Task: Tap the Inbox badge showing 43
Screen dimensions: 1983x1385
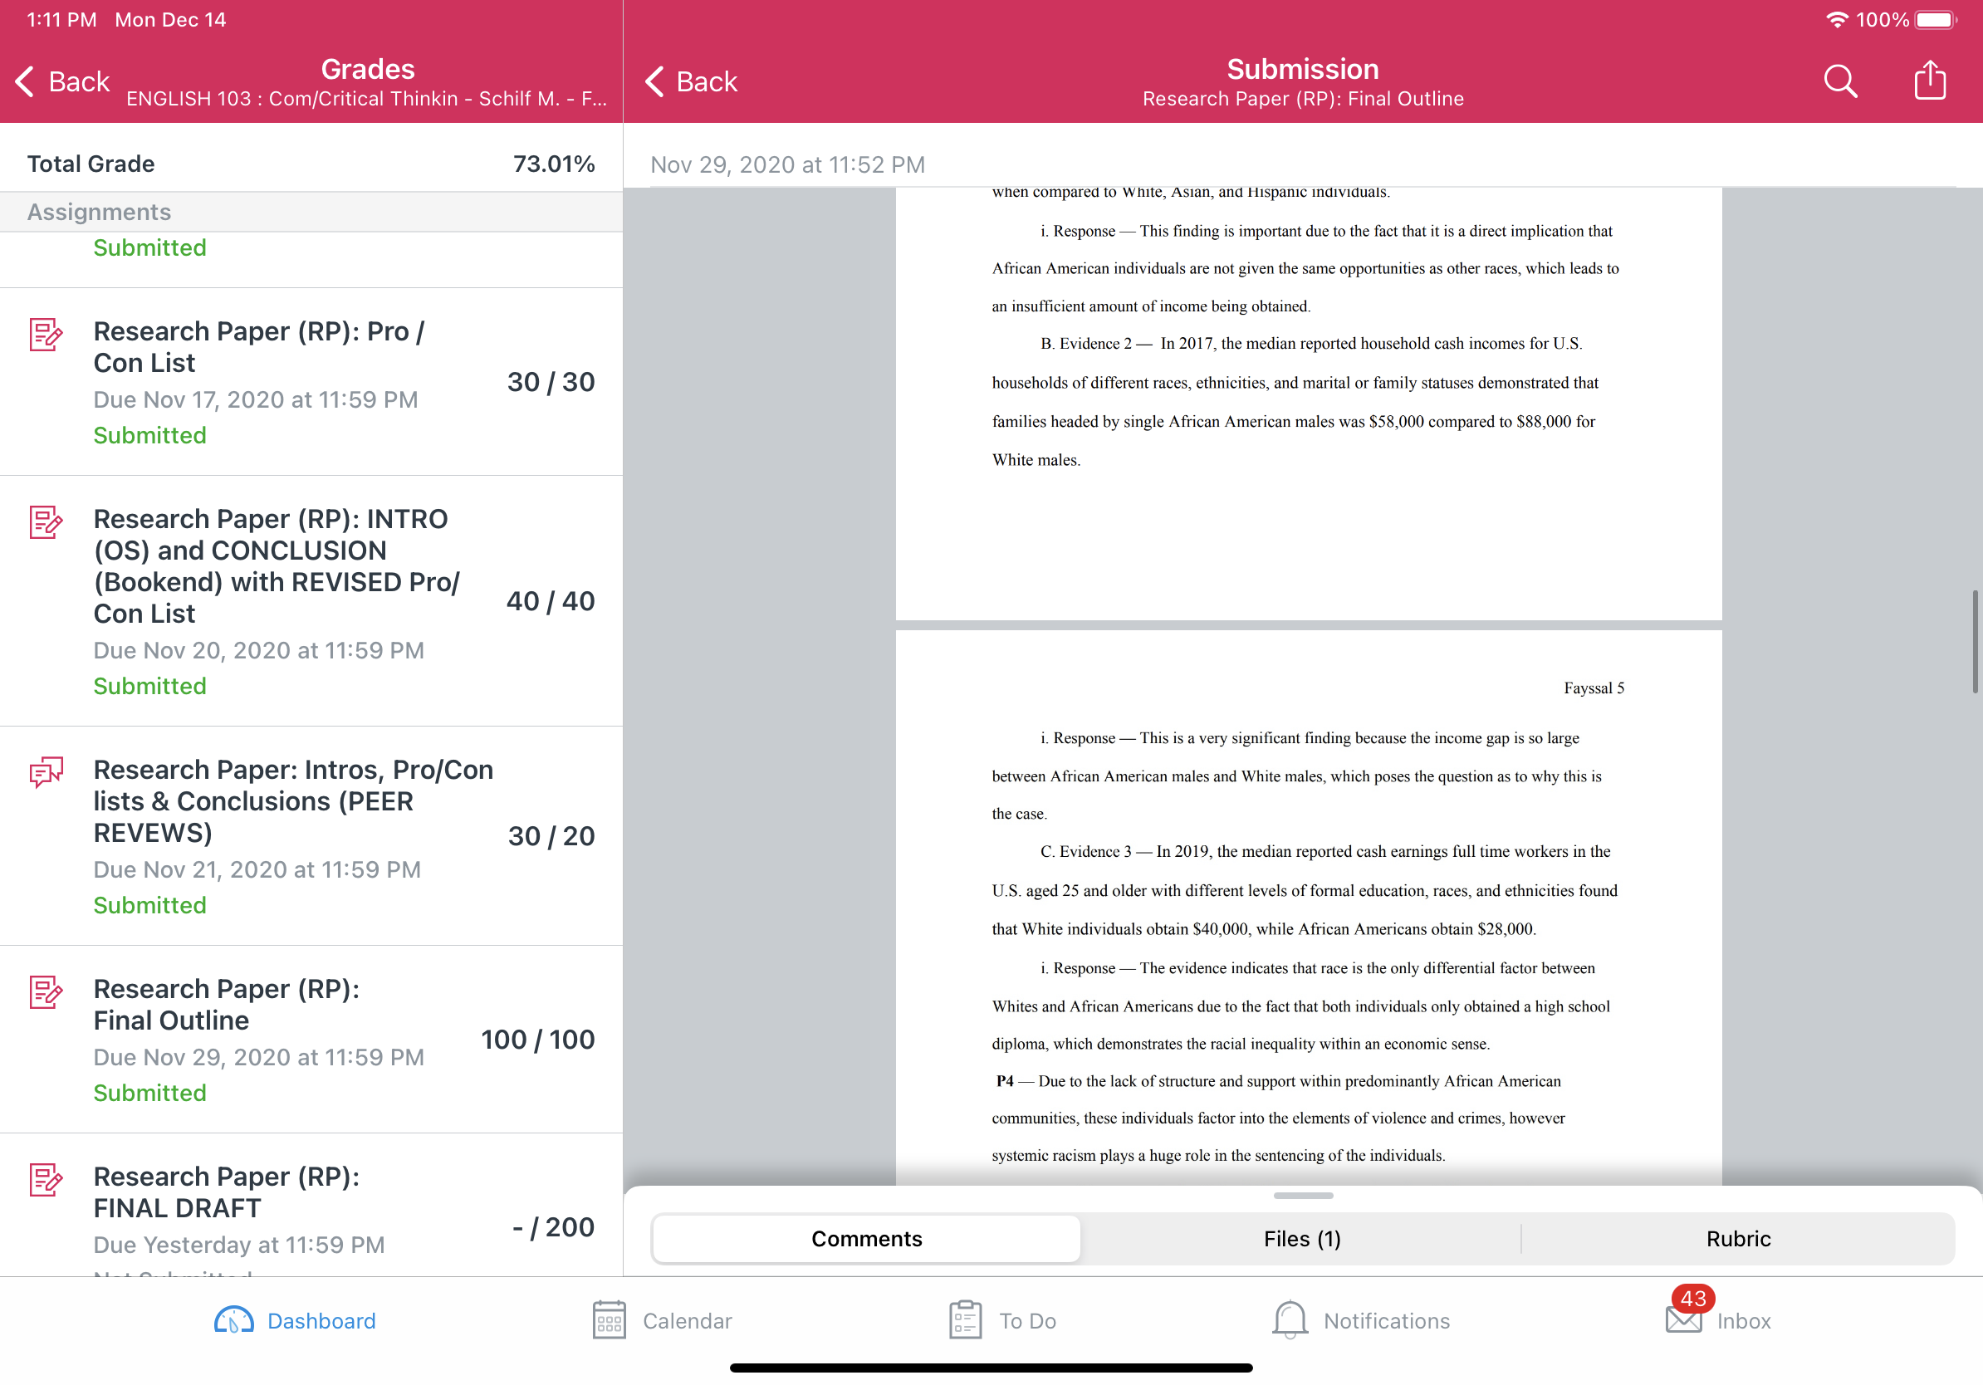Action: point(1693,1298)
